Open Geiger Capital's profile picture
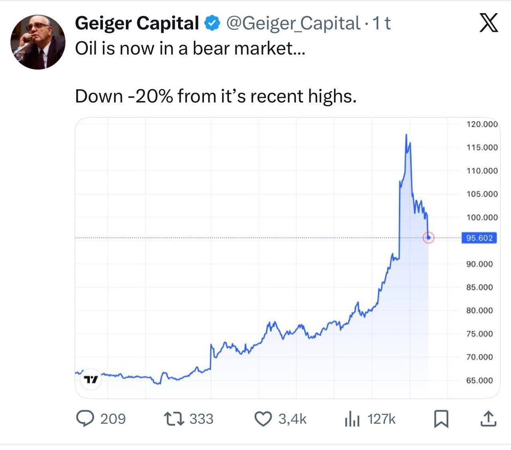This screenshot has height=450, width=511. point(38,42)
